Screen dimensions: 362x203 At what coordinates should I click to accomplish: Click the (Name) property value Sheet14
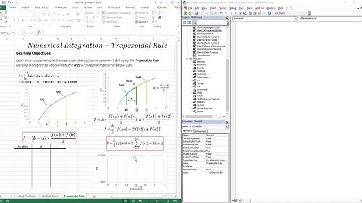[217, 135]
